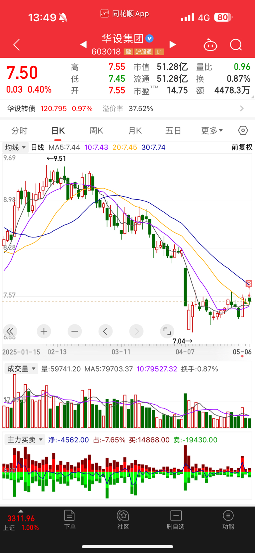Toggle 前复权 adjustment mode
Screen dimensions: 255x553
point(242,147)
